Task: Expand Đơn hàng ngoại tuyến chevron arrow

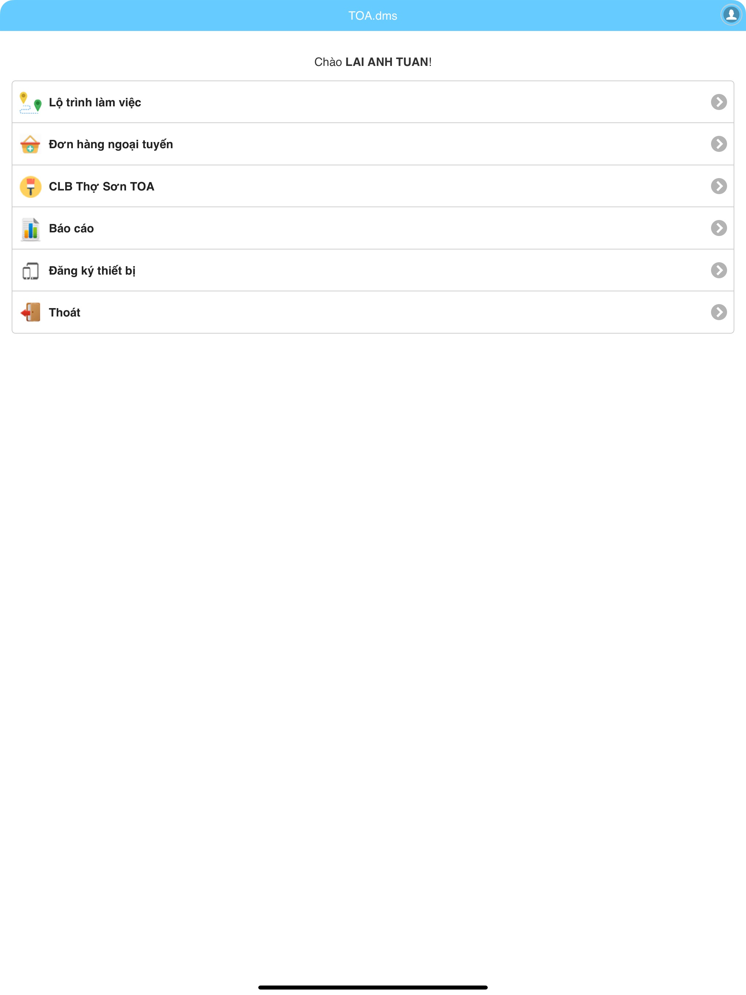Action: click(x=719, y=144)
